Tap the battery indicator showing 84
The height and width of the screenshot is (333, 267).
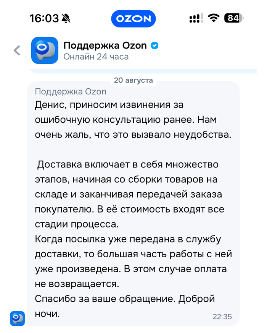[233, 18]
